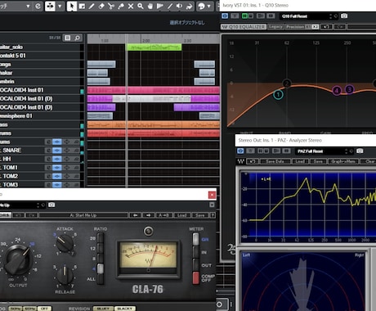Go to previous CLA-76 preset arrow
The height and width of the screenshot is (311, 376).
[135, 215]
